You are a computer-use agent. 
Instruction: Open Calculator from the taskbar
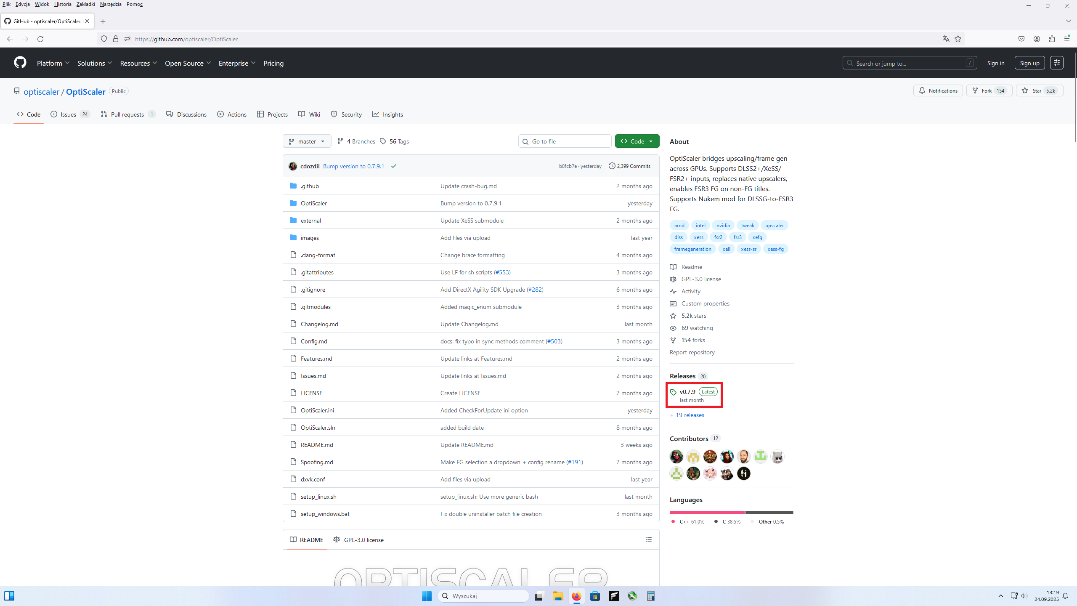tap(651, 596)
